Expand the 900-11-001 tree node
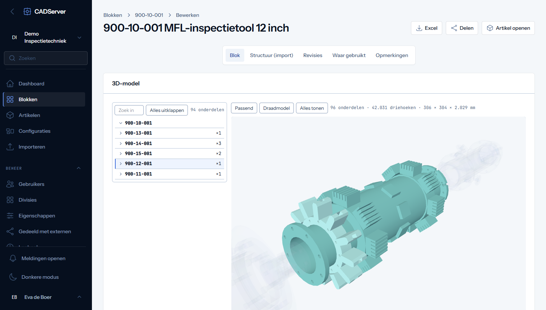Image resolution: width=546 pixels, height=310 pixels. pyautogui.click(x=121, y=174)
